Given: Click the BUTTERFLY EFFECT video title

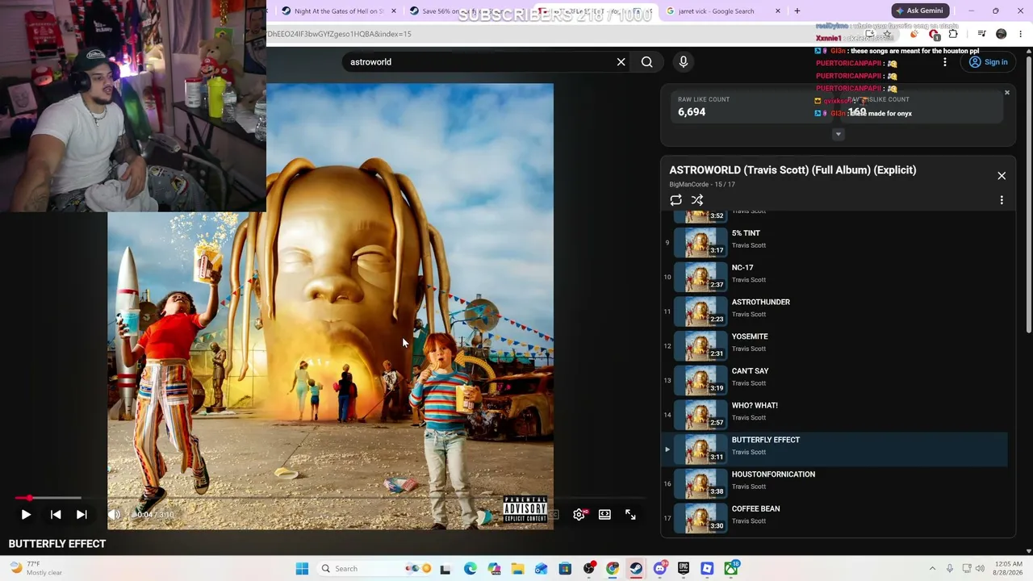Looking at the screenshot, I should click(57, 544).
